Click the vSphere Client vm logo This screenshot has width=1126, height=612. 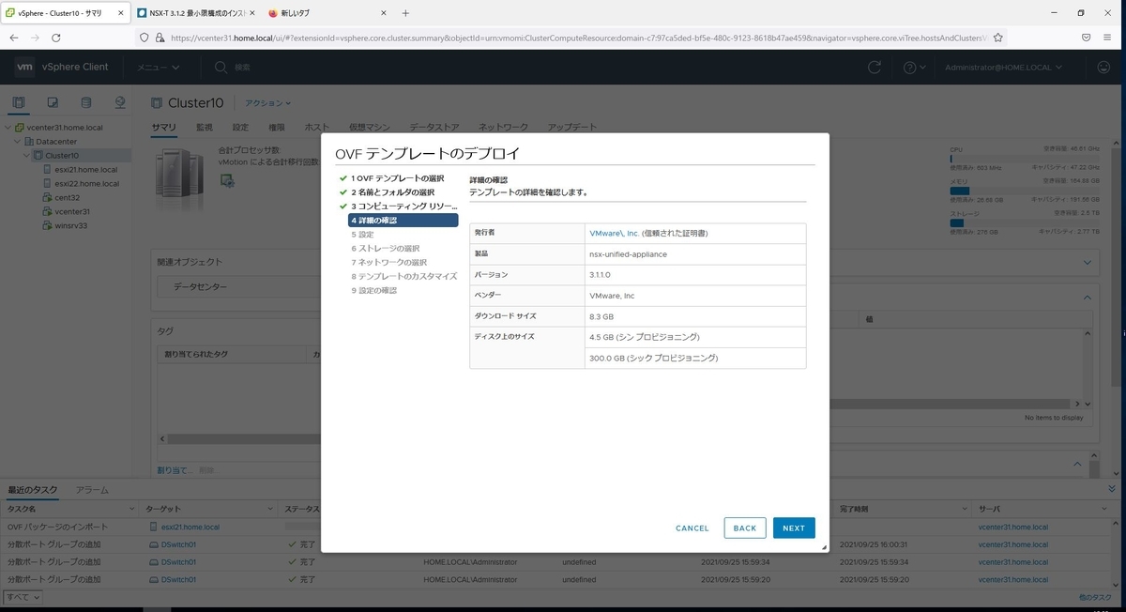pyautogui.click(x=25, y=67)
